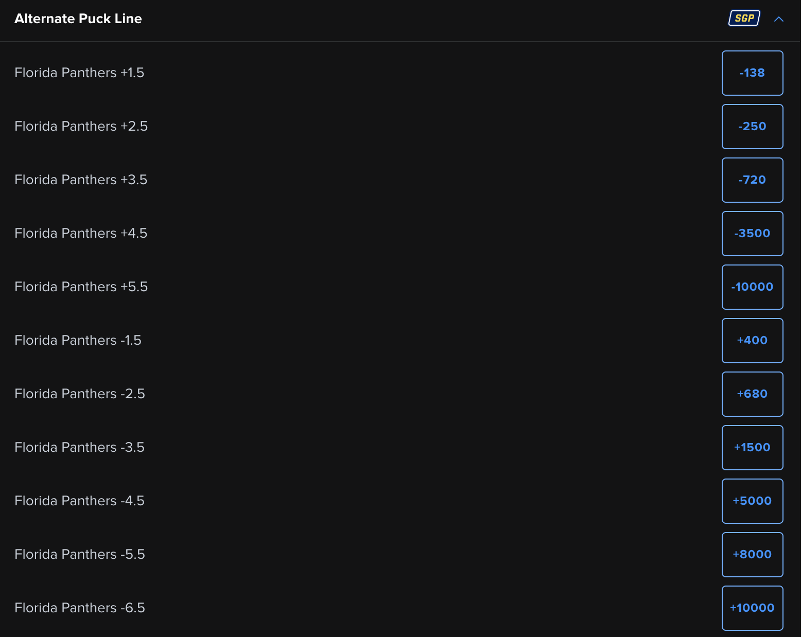The height and width of the screenshot is (637, 801).
Task: Pick the -720 odds button
Action: click(x=753, y=180)
